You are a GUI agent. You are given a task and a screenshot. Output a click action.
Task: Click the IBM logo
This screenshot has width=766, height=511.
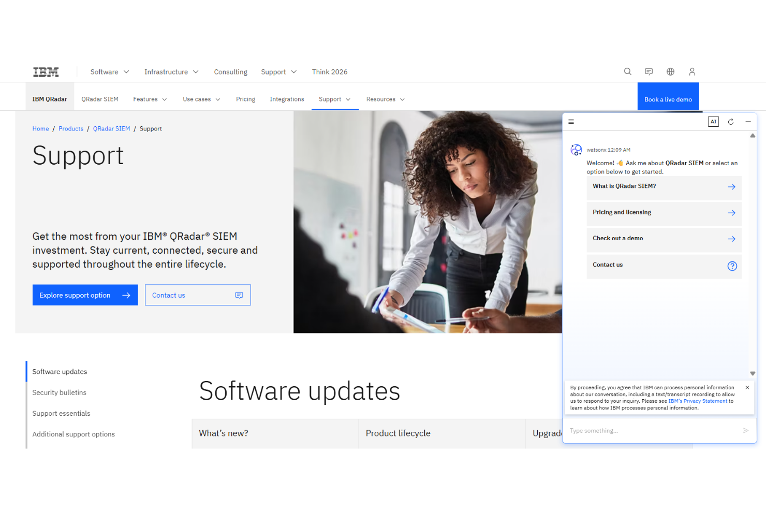pos(46,72)
